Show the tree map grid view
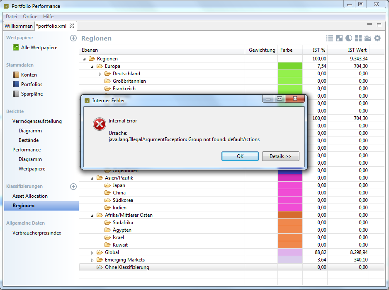This screenshot has width=389, height=290. point(358,38)
